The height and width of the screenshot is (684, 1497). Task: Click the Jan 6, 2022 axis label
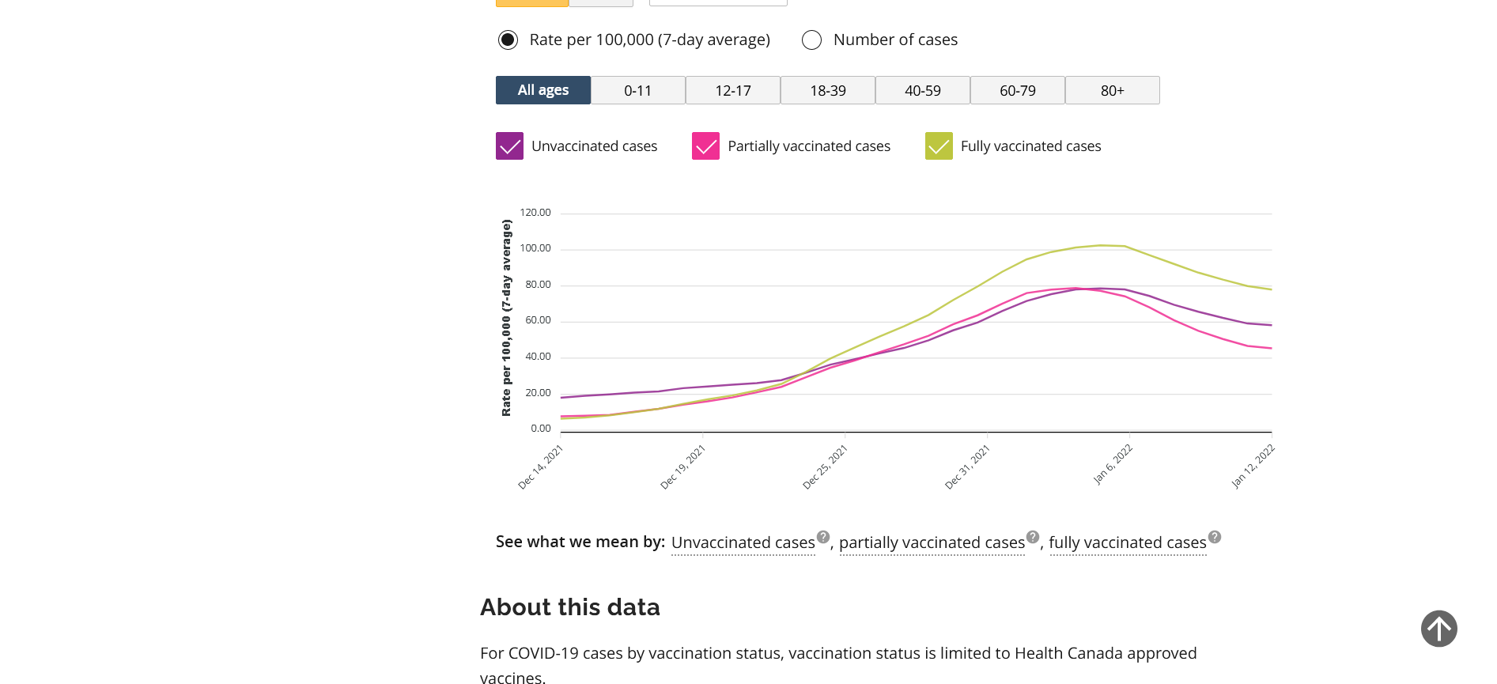pyautogui.click(x=1113, y=463)
